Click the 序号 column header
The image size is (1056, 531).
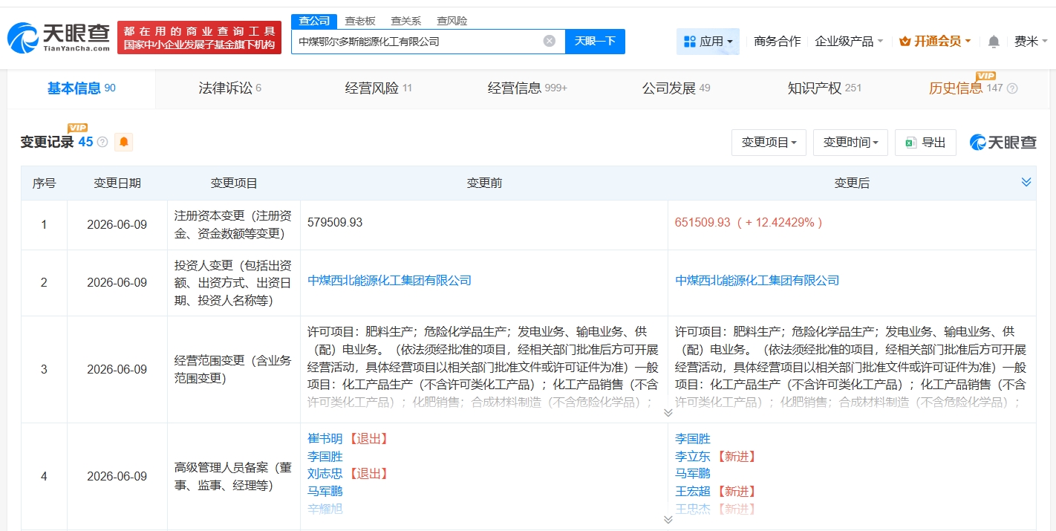(44, 183)
